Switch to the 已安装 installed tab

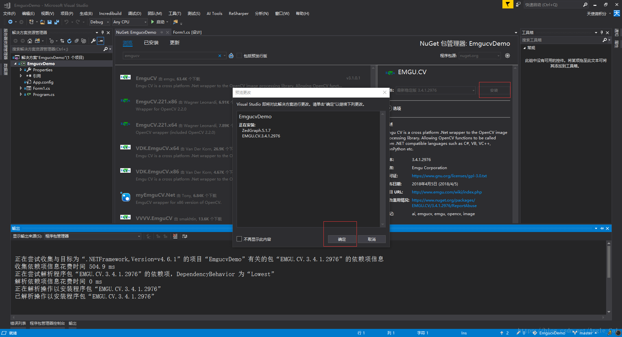pos(151,43)
